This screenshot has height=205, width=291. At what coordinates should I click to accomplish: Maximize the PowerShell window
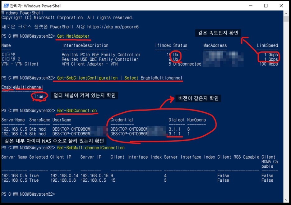pyautogui.click(x=266, y=6)
